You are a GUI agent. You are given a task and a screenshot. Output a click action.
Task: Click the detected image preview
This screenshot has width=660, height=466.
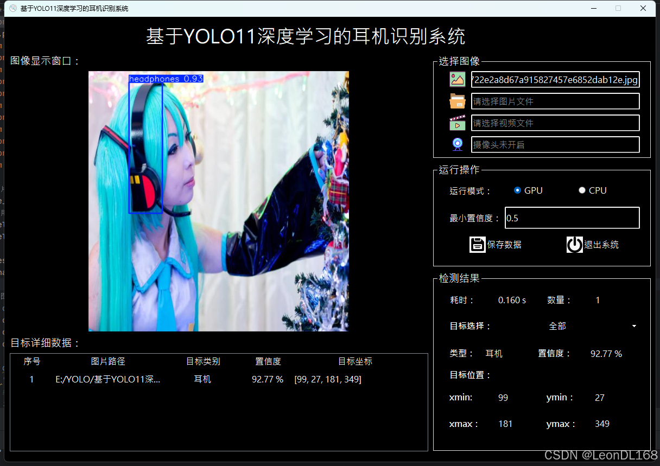[x=219, y=201]
